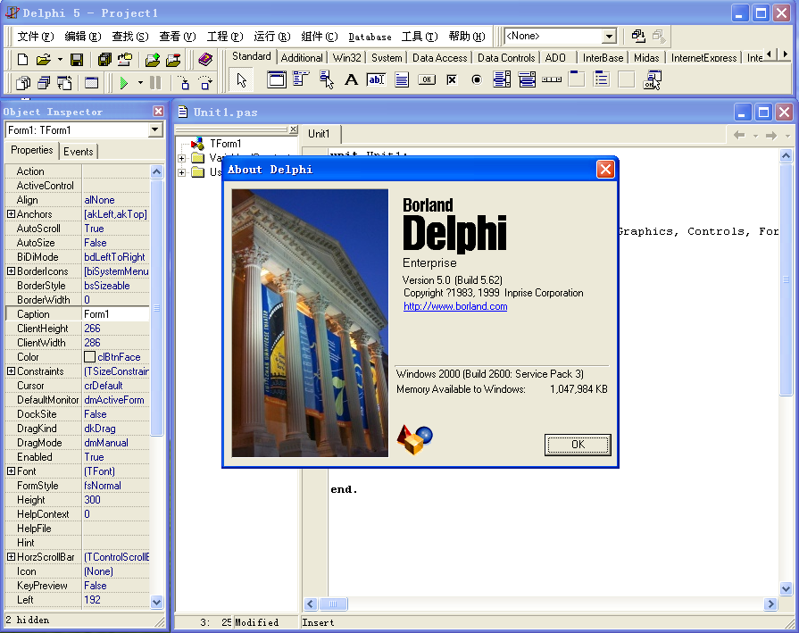
Task: Select the MainMenu component icon
Action: pos(301,80)
